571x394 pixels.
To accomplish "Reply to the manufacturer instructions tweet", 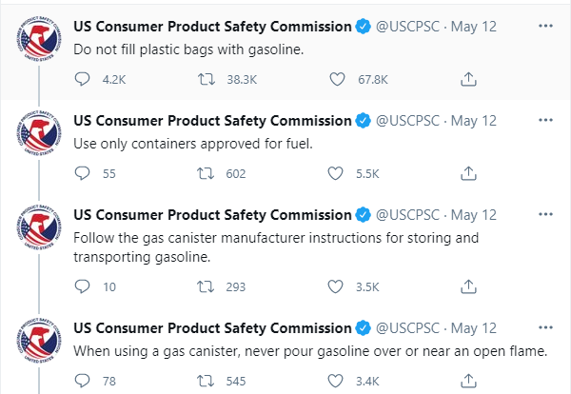I will pos(82,286).
